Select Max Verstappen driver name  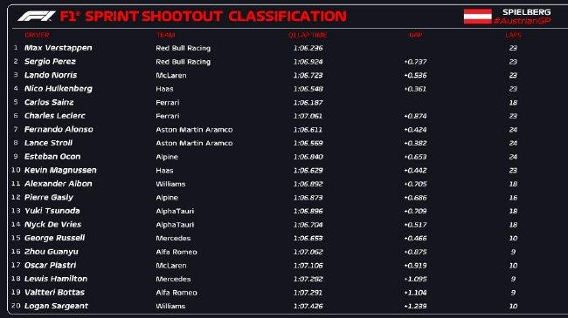click(x=58, y=48)
